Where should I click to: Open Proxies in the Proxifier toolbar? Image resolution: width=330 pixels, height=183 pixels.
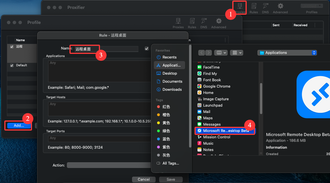[x=240, y=8]
